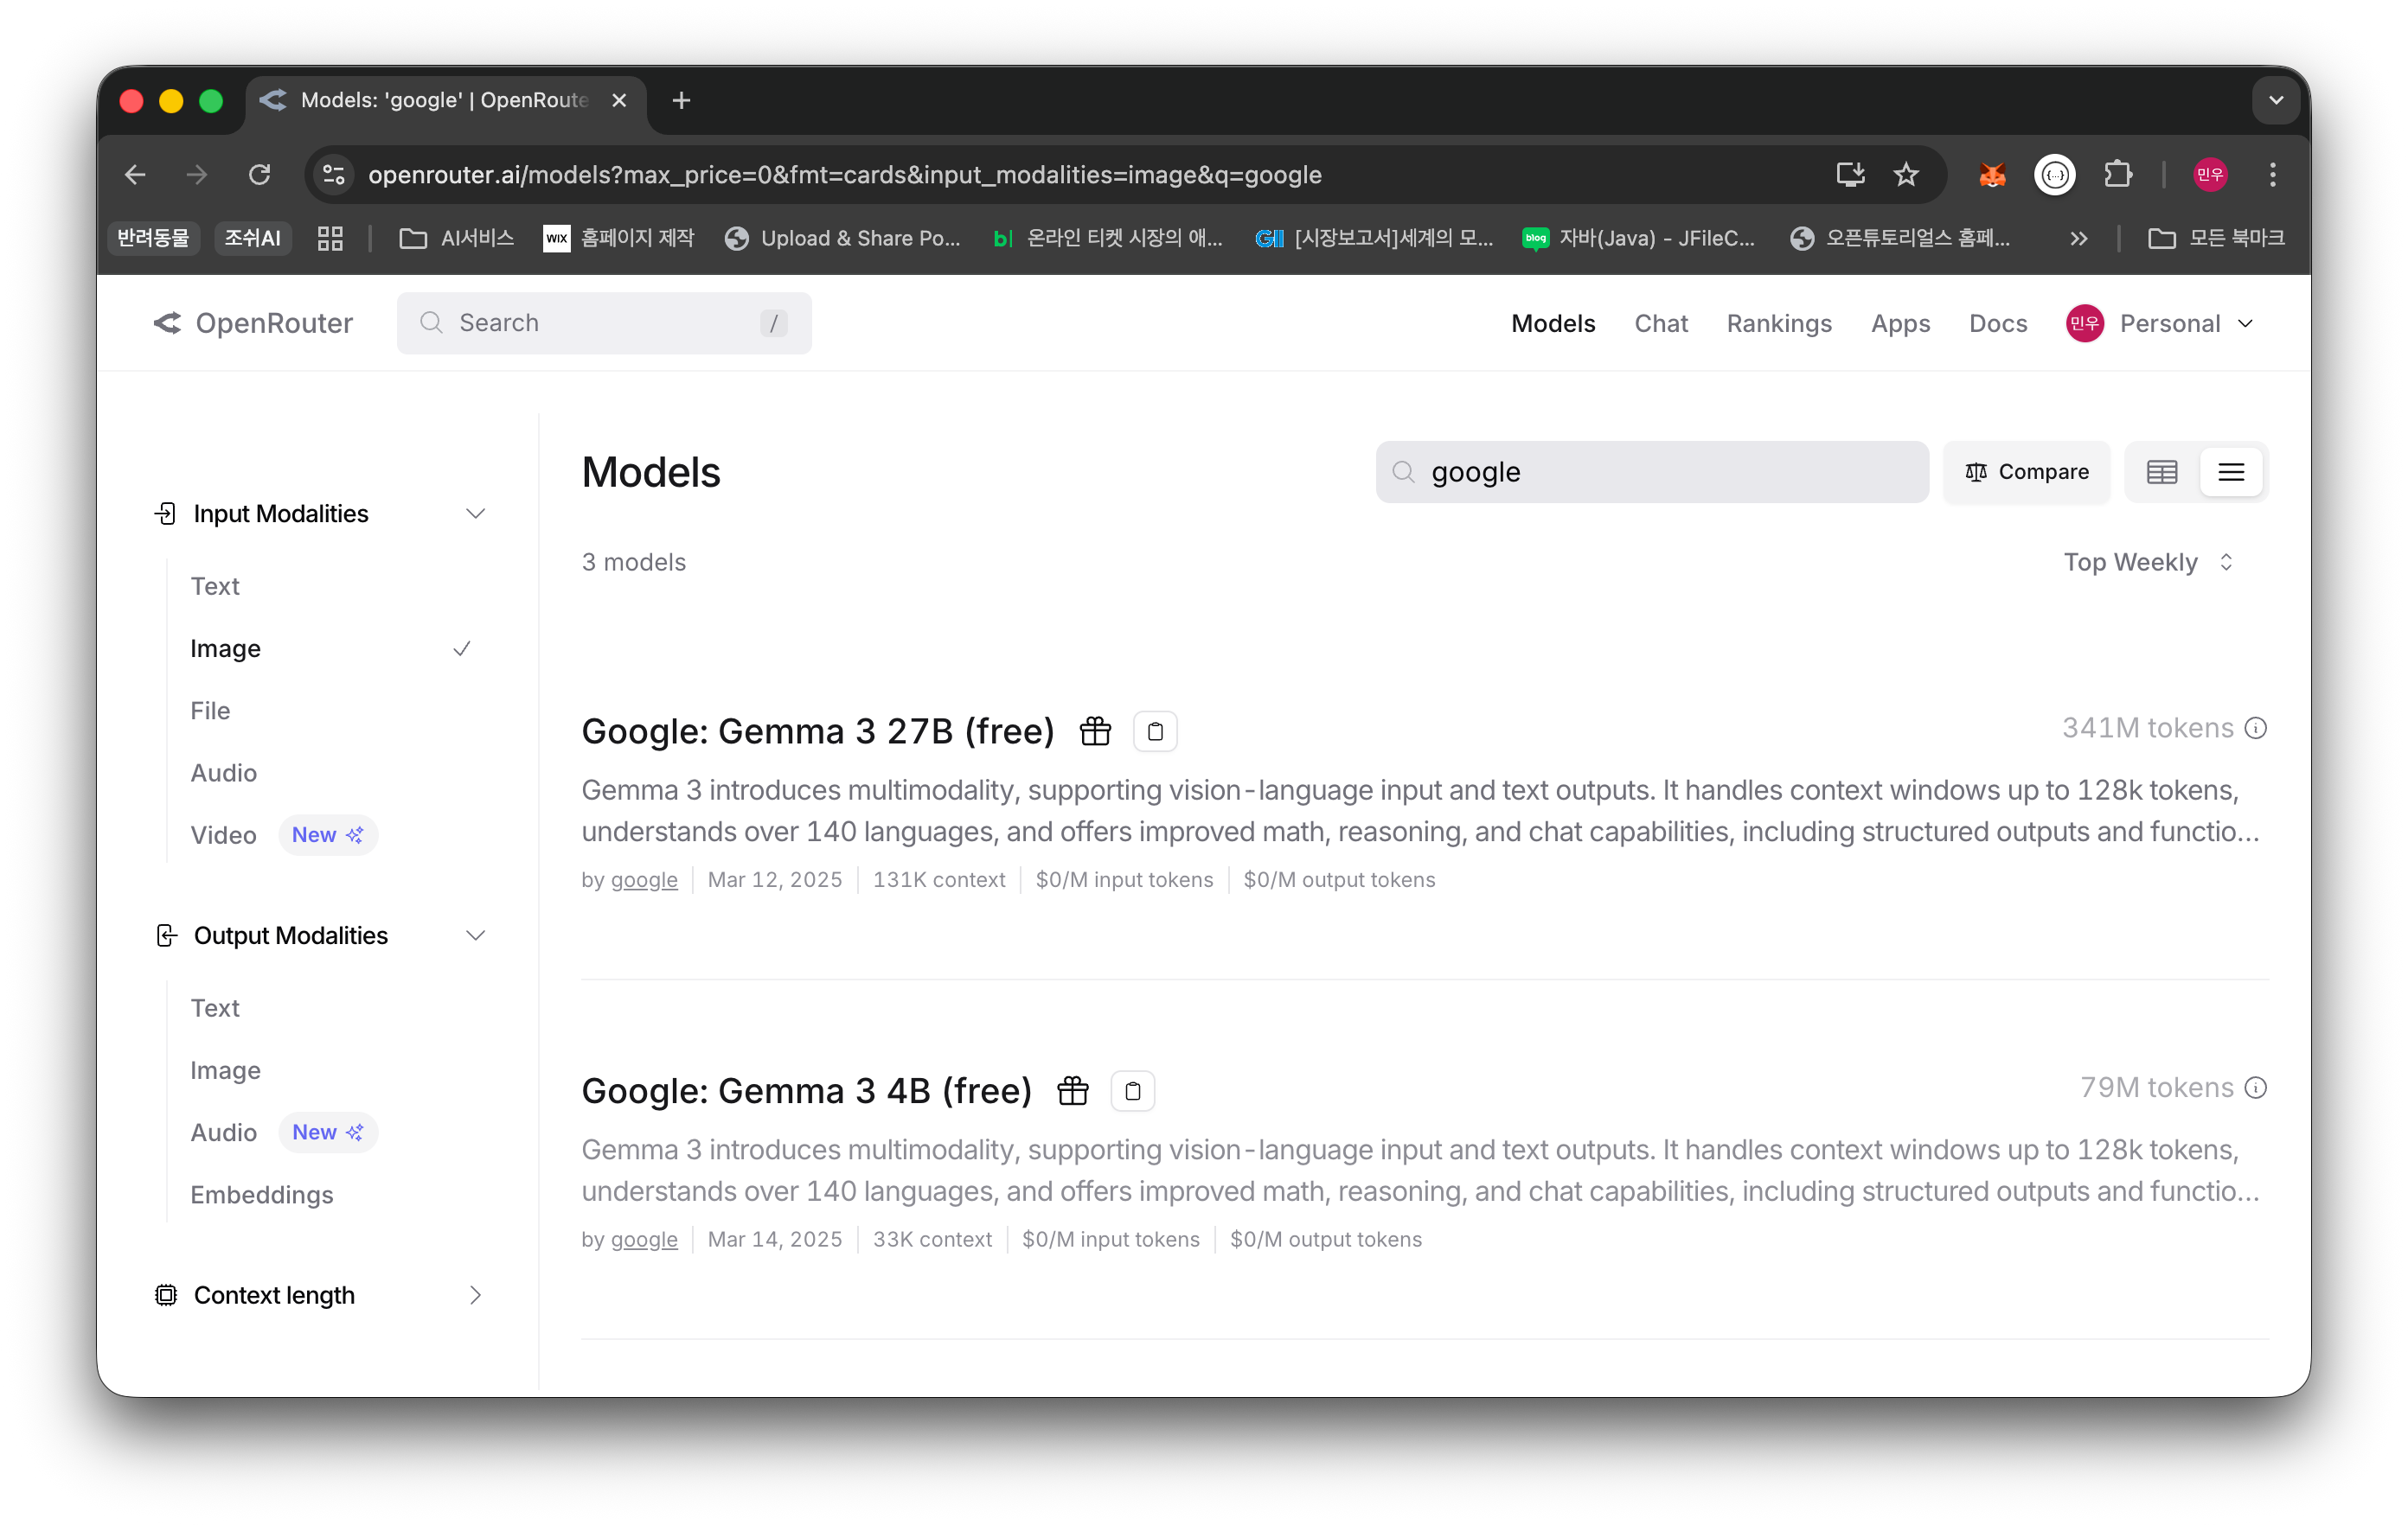Open the Extensions puzzle menu
The height and width of the screenshot is (1525, 2408).
(2117, 175)
